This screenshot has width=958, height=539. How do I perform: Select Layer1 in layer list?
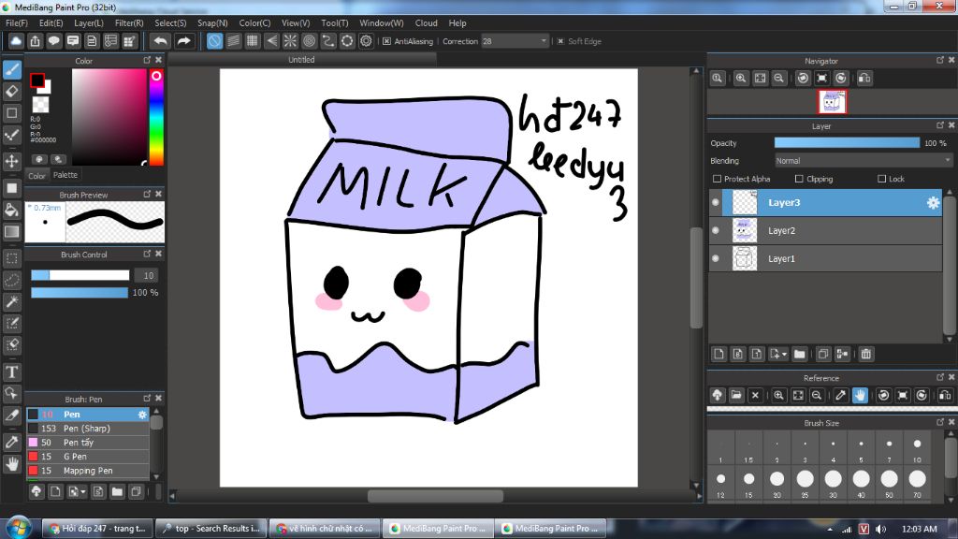point(831,258)
